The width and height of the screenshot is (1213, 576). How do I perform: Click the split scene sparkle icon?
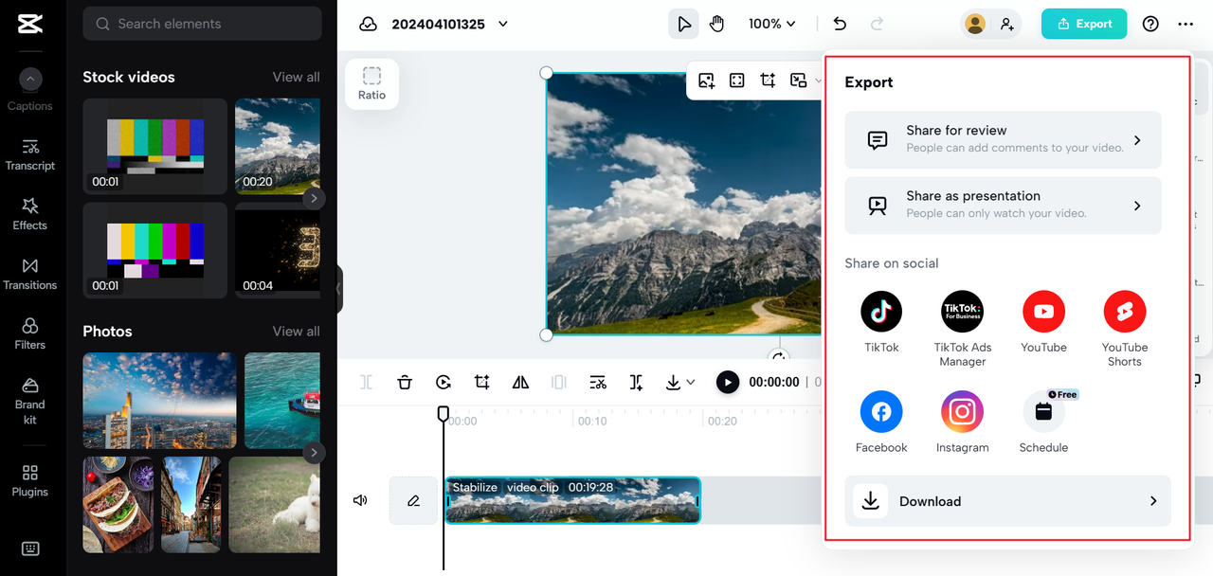click(636, 382)
